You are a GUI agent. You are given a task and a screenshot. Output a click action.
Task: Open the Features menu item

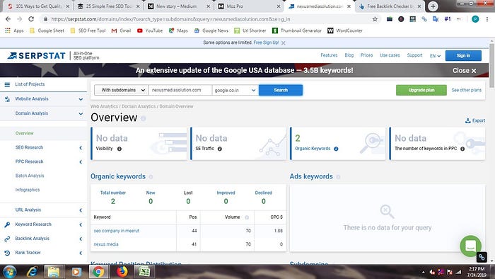point(329,55)
